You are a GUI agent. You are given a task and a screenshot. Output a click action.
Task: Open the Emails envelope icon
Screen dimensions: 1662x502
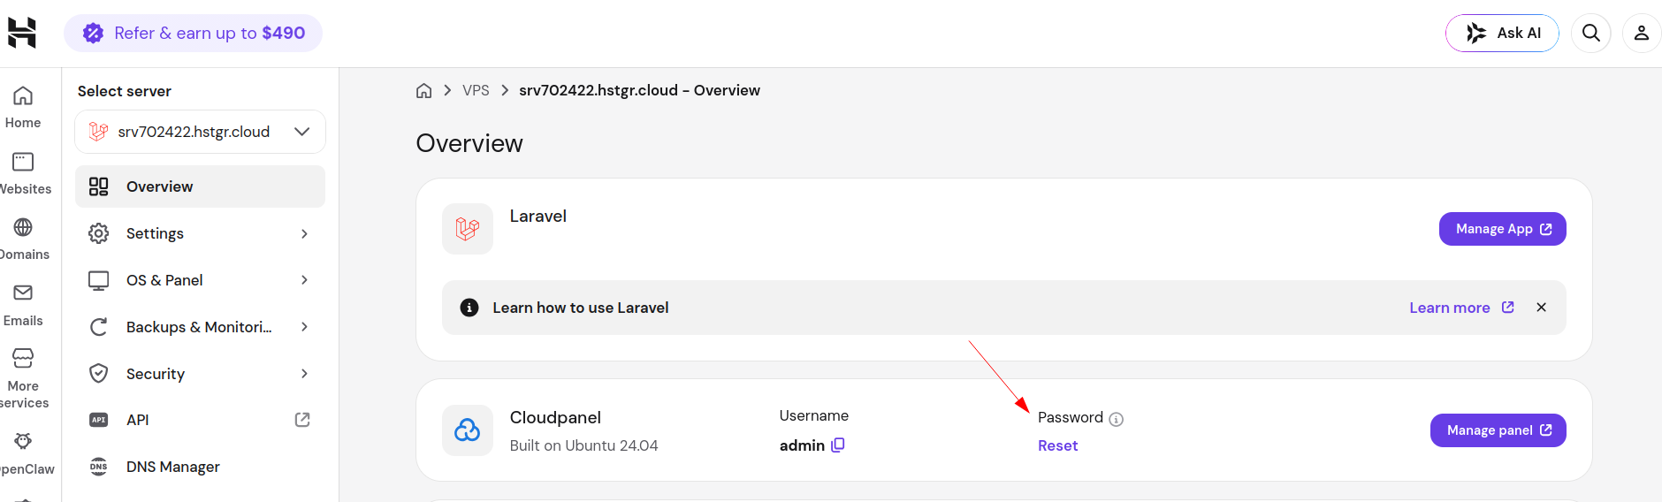23,293
